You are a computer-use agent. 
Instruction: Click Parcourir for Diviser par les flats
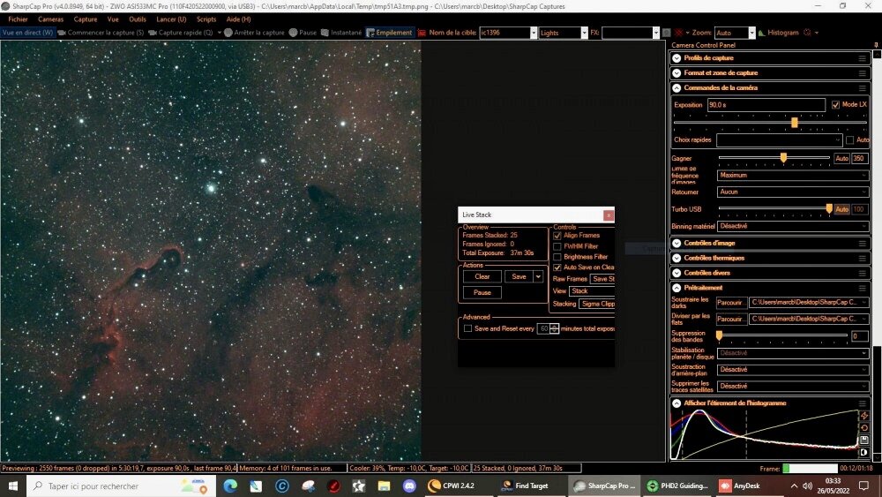pos(730,320)
